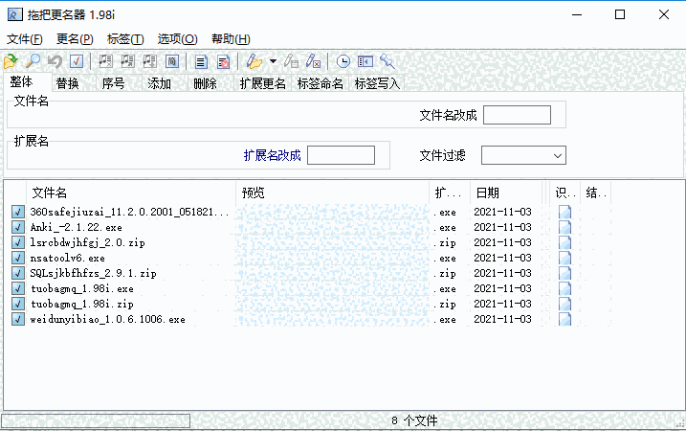Image resolution: width=686 pixels, height=431 pixels.
Task: Click the status bar progress bar
Action: click(96, 420)
